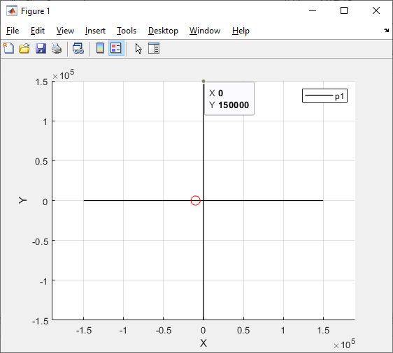Select the p1 legend box
Viewport: 393px width, 353px height.
click(324, 96)
